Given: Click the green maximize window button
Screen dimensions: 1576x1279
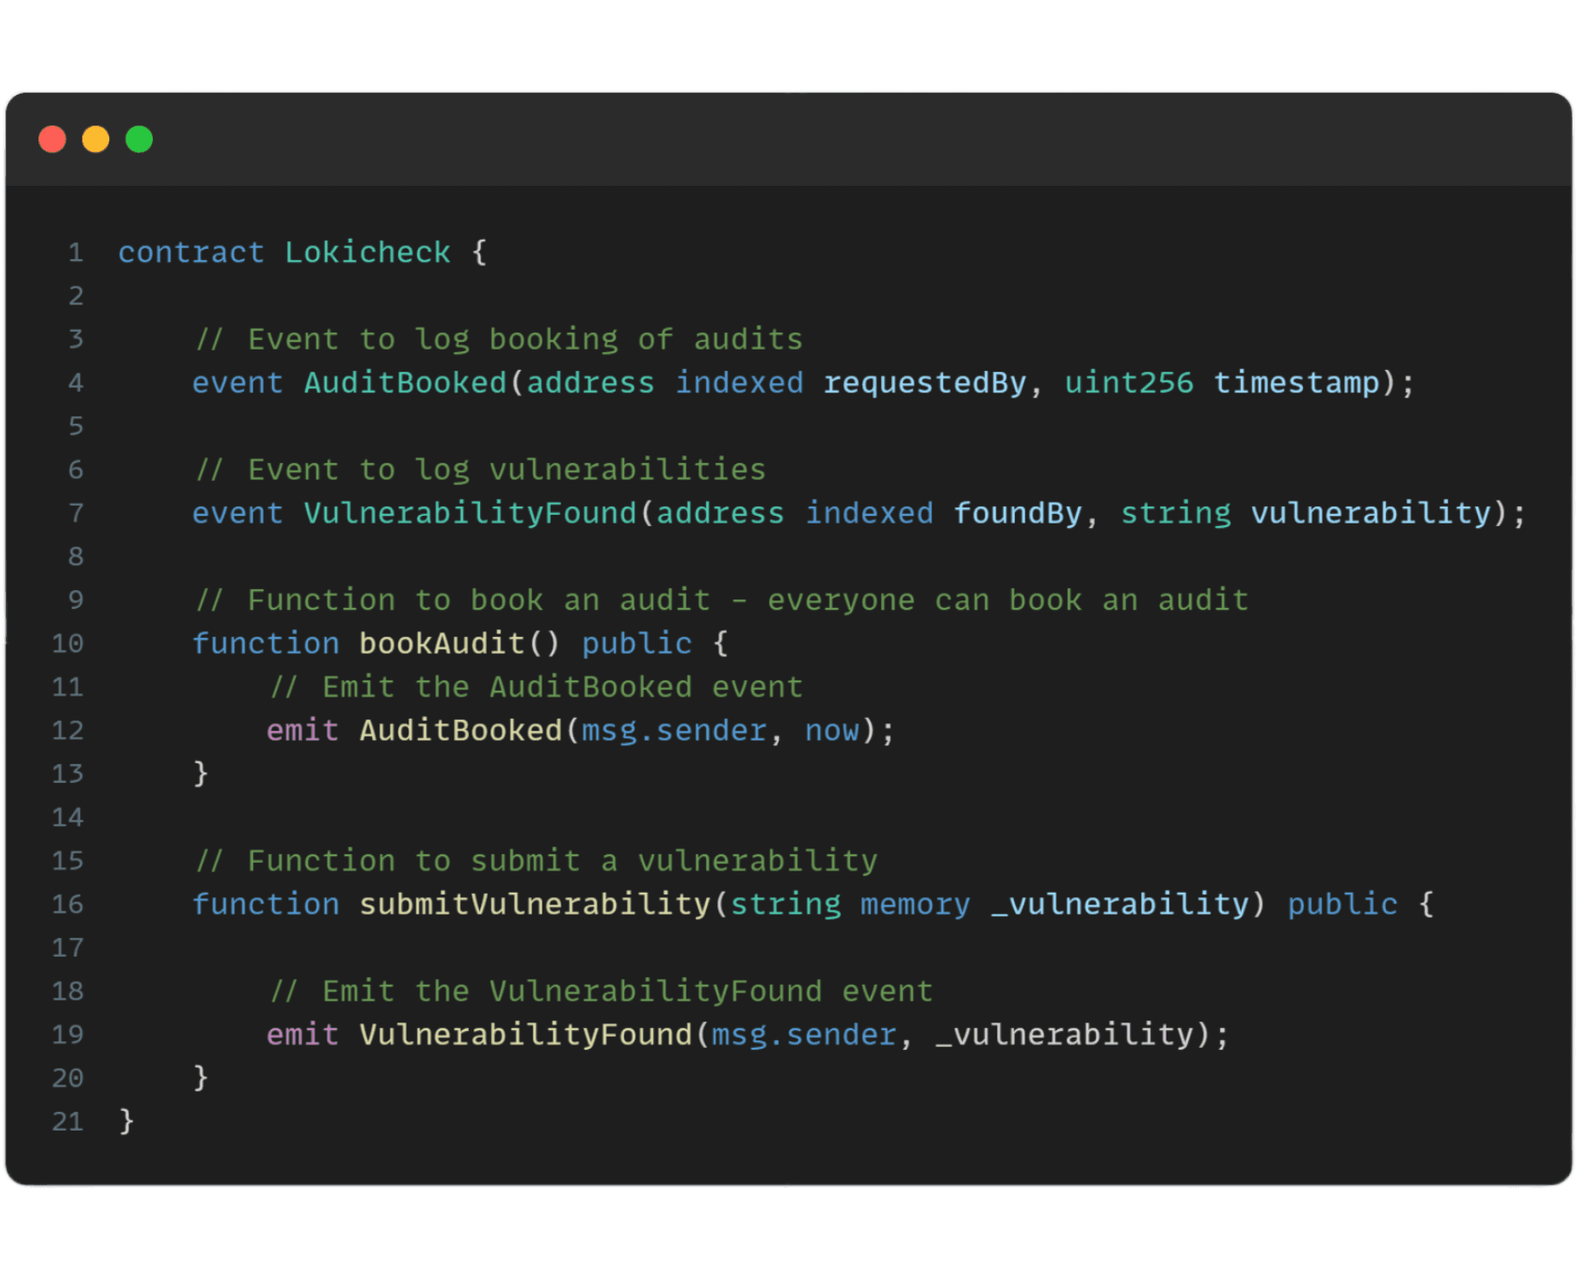Looking at the screenshot, I should 139,139.
